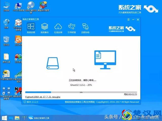
Task: Switch to the 在线安装 tab
Action: point(58,28)
